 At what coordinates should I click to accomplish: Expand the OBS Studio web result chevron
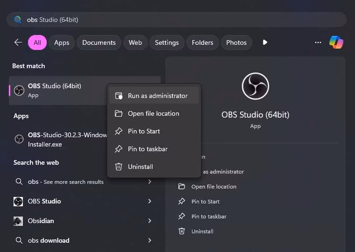[149, 201]
